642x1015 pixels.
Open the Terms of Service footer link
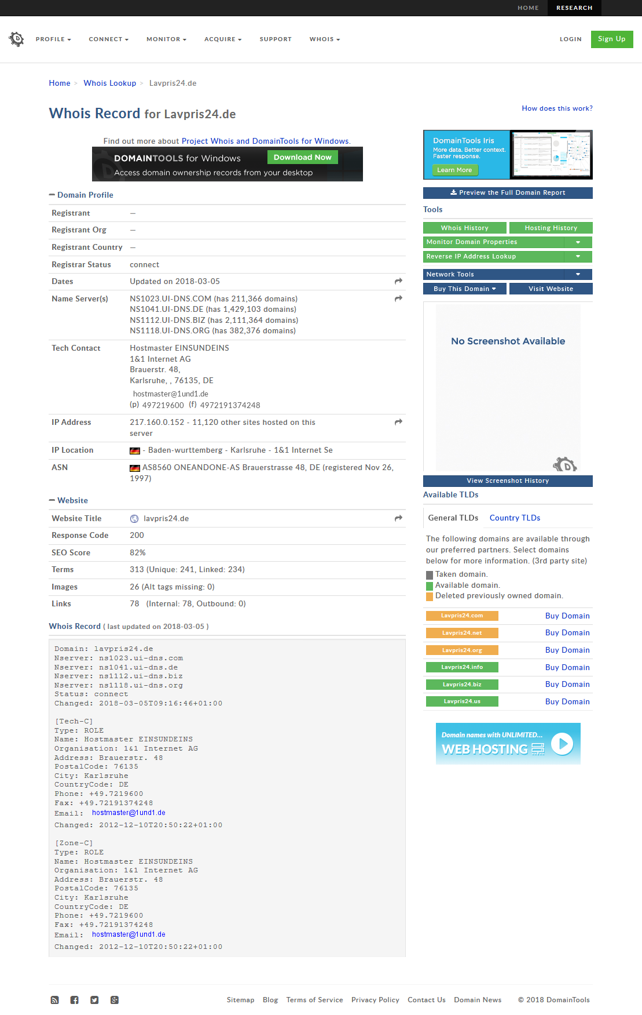pyautogui.click(x=314, y=1000)
